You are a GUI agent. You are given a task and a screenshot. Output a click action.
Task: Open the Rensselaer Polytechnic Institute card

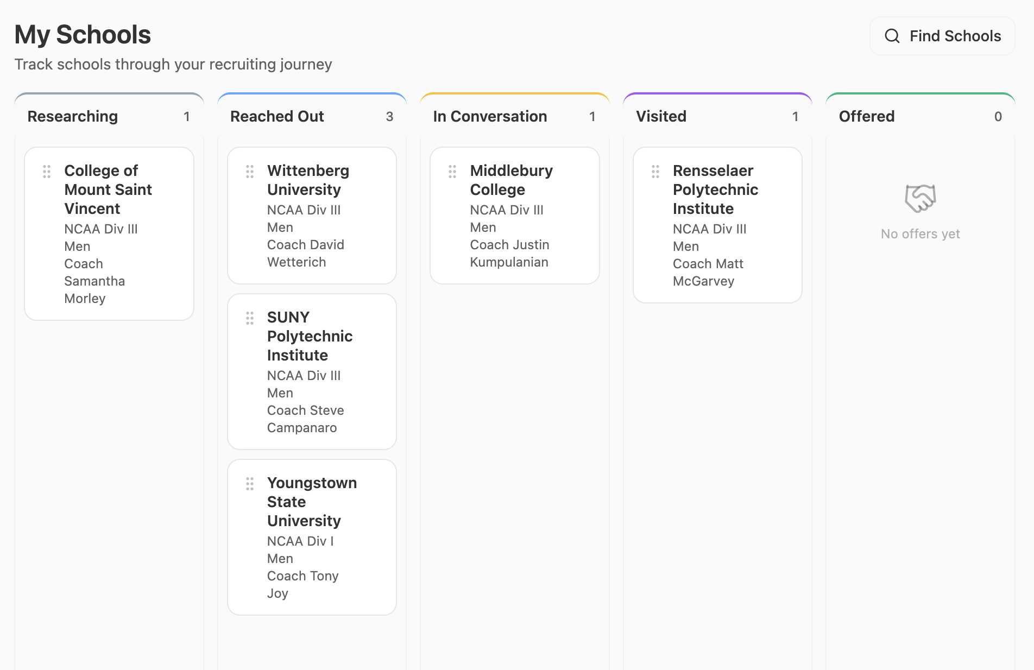[717, 225]
